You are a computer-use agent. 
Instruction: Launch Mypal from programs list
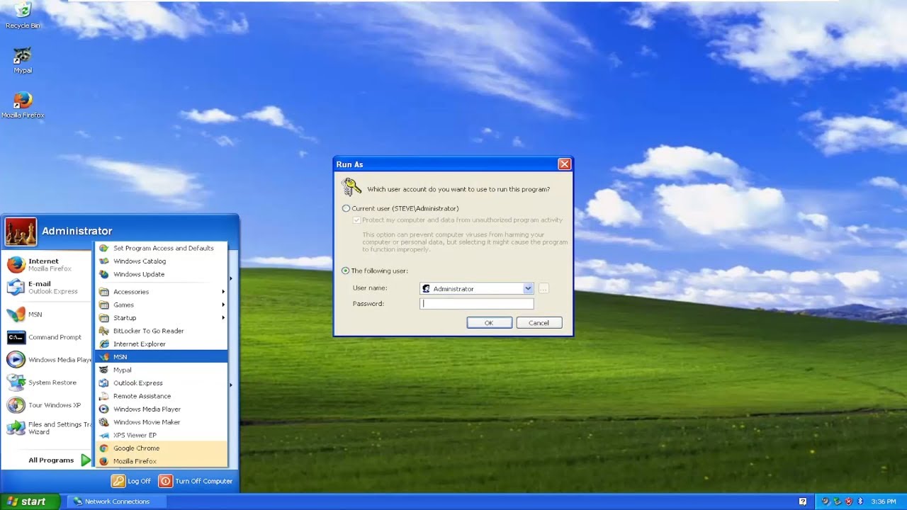(x=162, y=370)
